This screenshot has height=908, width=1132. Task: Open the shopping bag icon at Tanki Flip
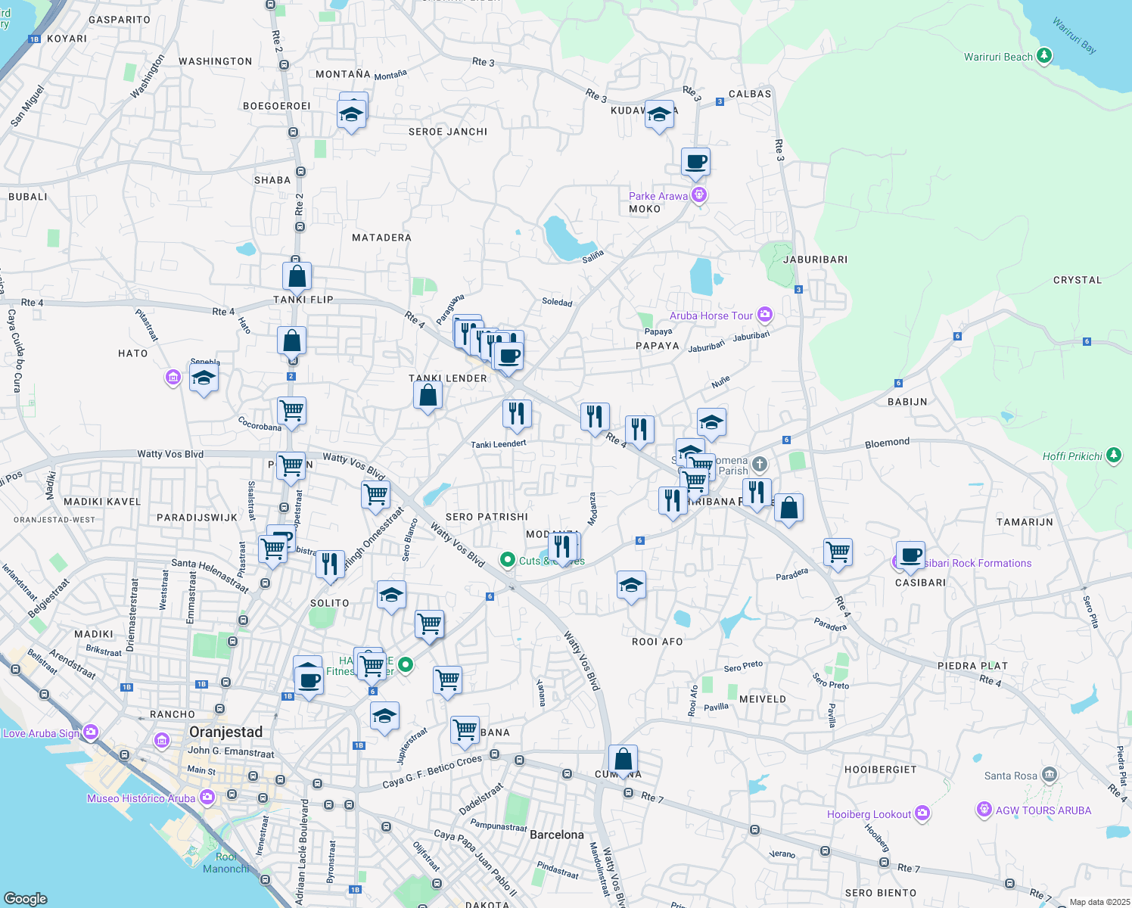(x=297, y=276)
